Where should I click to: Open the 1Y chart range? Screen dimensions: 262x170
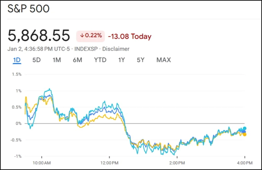(122, 60)
